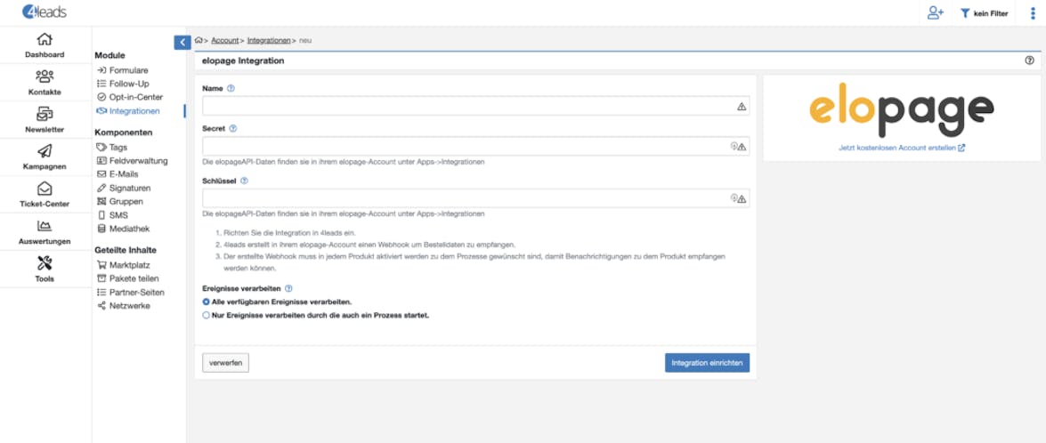Open Marktplatz under Geteilte Inhalte
Viewport: 1046px width, 443px height.
point(123,265)
